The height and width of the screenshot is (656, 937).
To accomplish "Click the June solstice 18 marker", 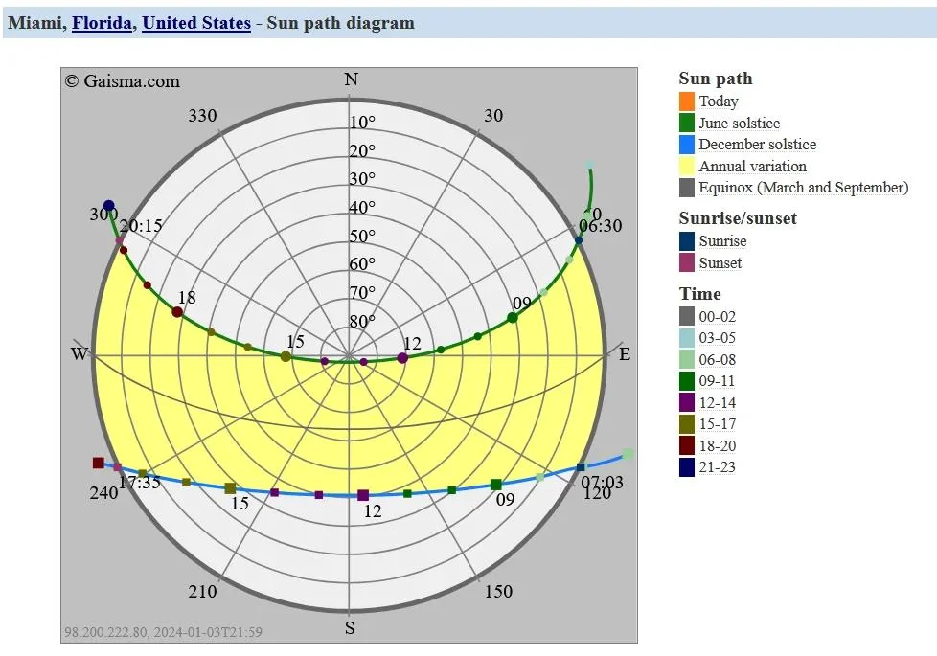I will [177, 312].
